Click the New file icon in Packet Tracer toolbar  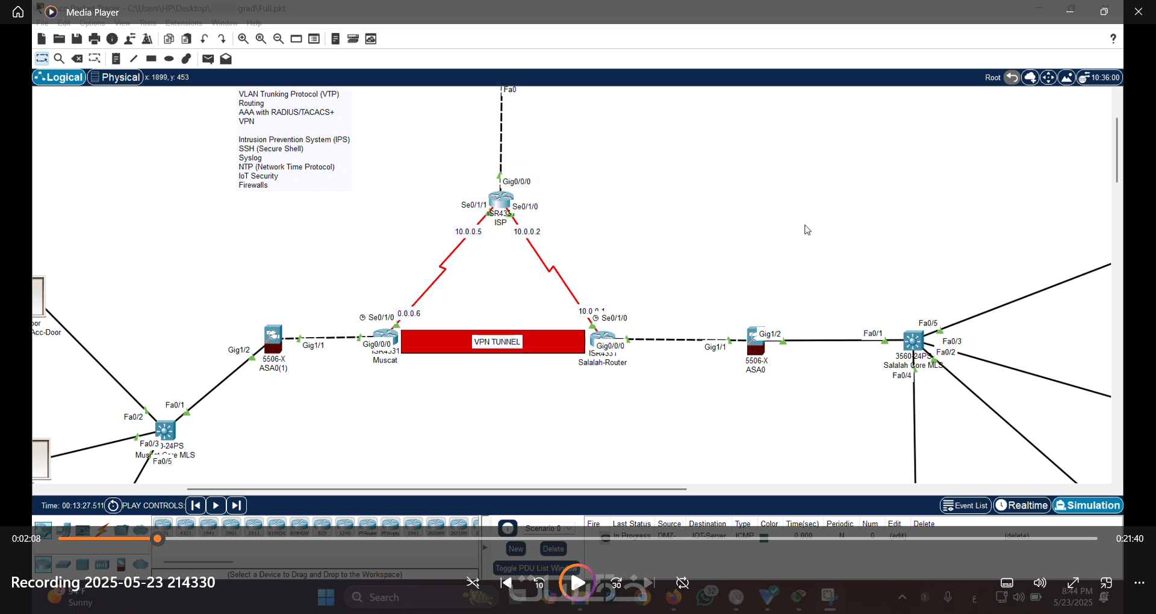click(x=42, y=39)
